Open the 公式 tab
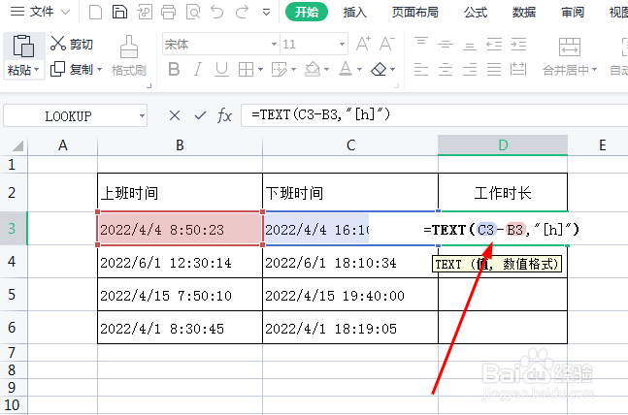The image size is (628, 415). pos(476,12)
